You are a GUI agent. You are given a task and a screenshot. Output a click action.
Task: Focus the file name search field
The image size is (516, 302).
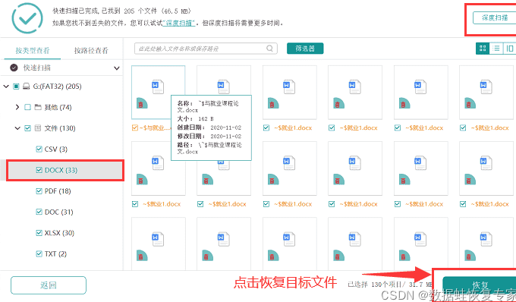click(206, 49)
